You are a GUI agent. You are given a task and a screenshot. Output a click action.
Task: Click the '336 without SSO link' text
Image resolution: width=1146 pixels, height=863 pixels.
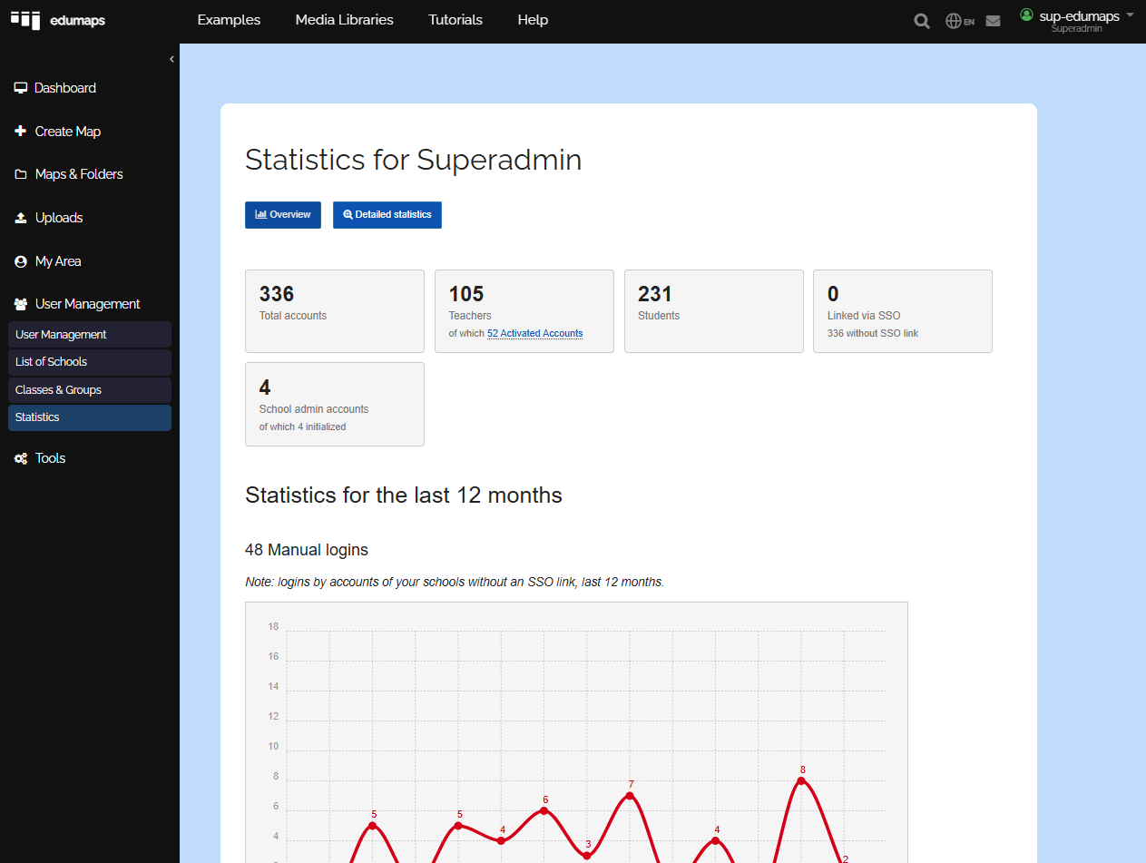873,334
